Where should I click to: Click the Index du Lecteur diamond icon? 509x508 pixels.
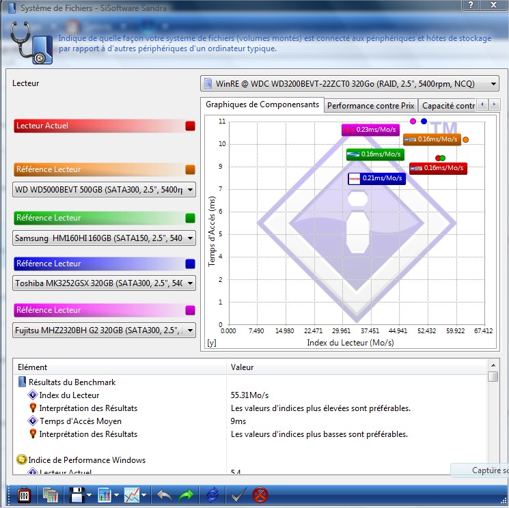tap(33, 395)
